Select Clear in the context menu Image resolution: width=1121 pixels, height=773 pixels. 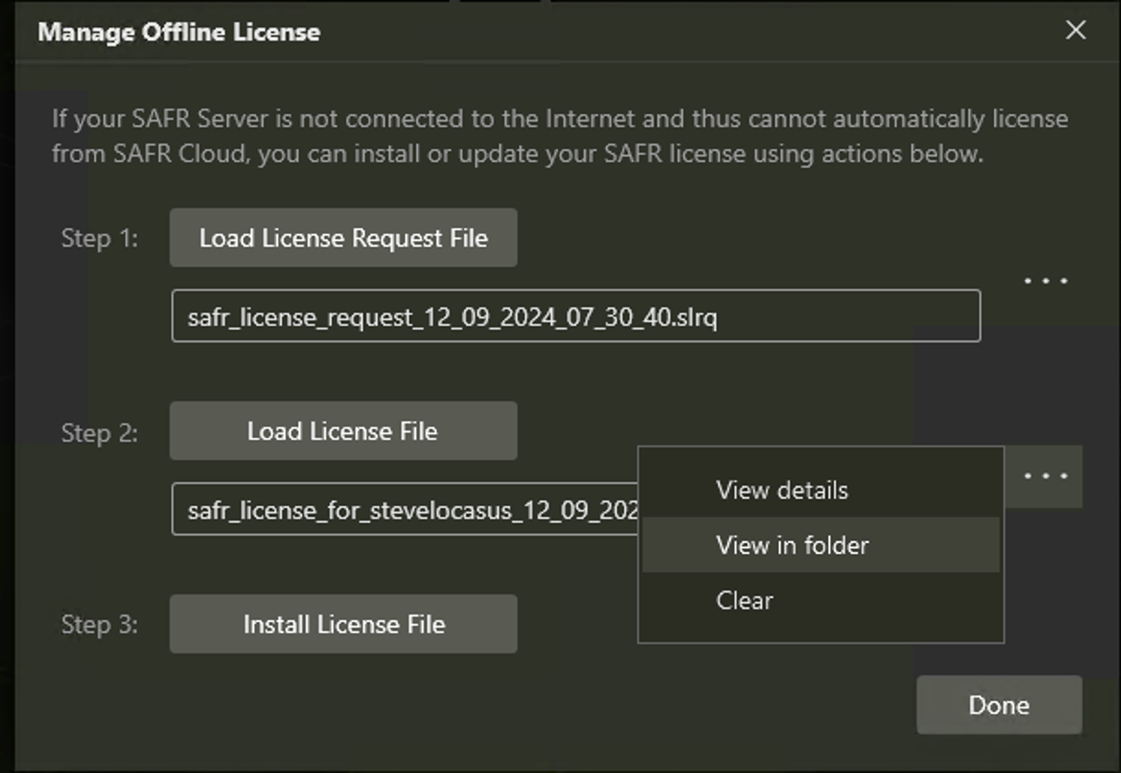coord(745,600)
